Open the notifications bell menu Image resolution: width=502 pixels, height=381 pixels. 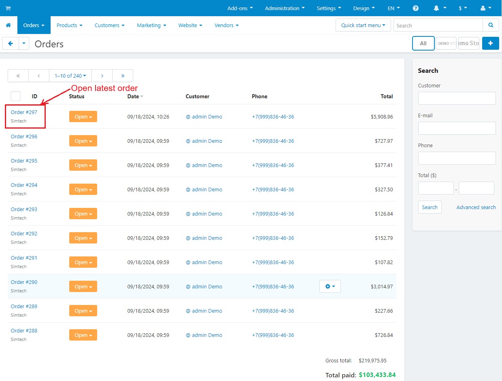coord(440,8)
